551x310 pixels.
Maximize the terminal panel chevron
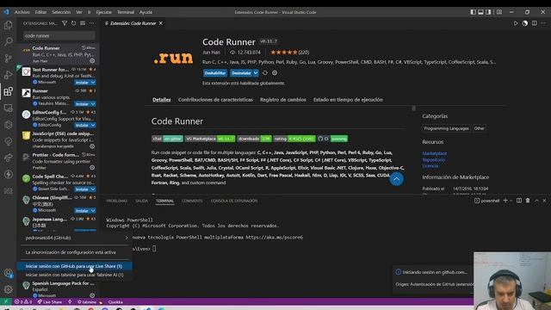pyautogui.click(x=536, y=201)
